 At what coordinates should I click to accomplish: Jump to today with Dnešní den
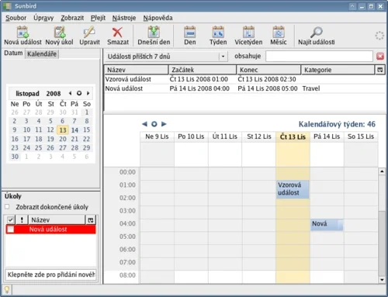pyautogui.click(x=154, y=36)
